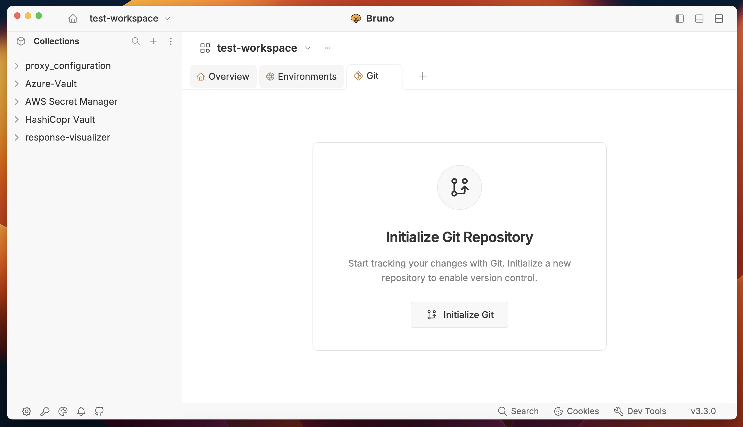
Task: Open workspace ellipsis options menu
Action: point(328,48)
